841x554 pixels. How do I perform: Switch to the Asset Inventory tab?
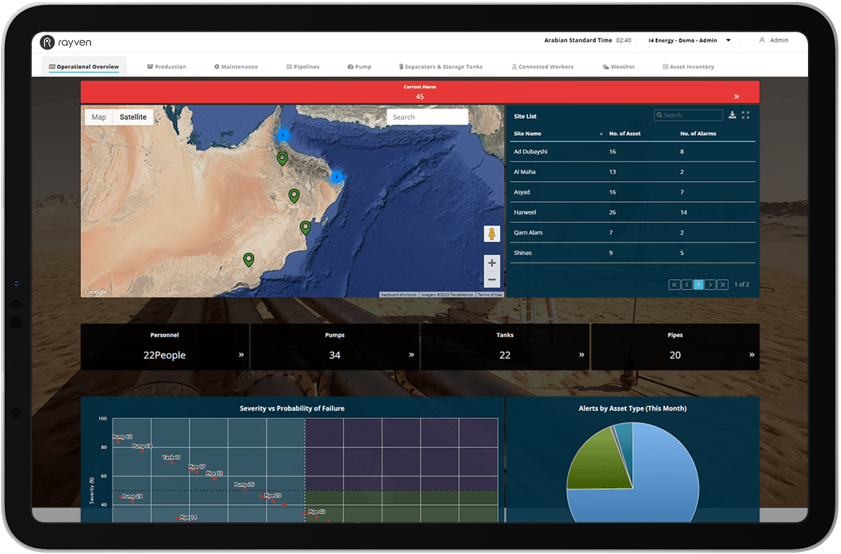[688, 67]
